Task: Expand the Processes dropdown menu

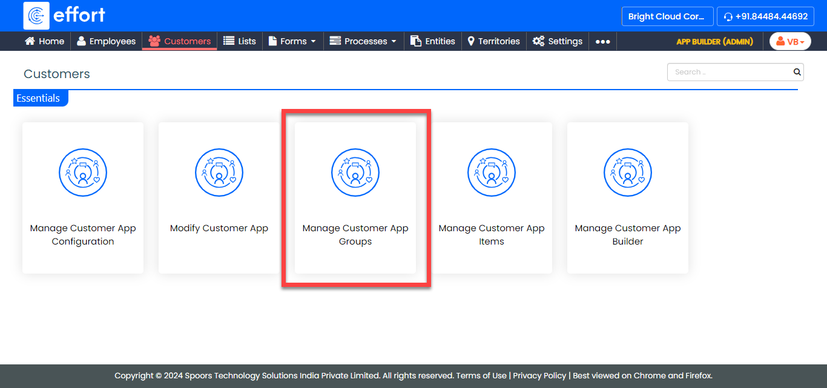Action: click(363, 41)
